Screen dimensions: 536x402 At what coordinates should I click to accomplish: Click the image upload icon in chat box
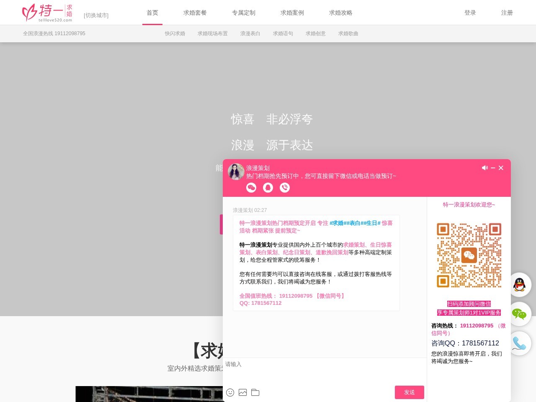click(x=242, y=392)
